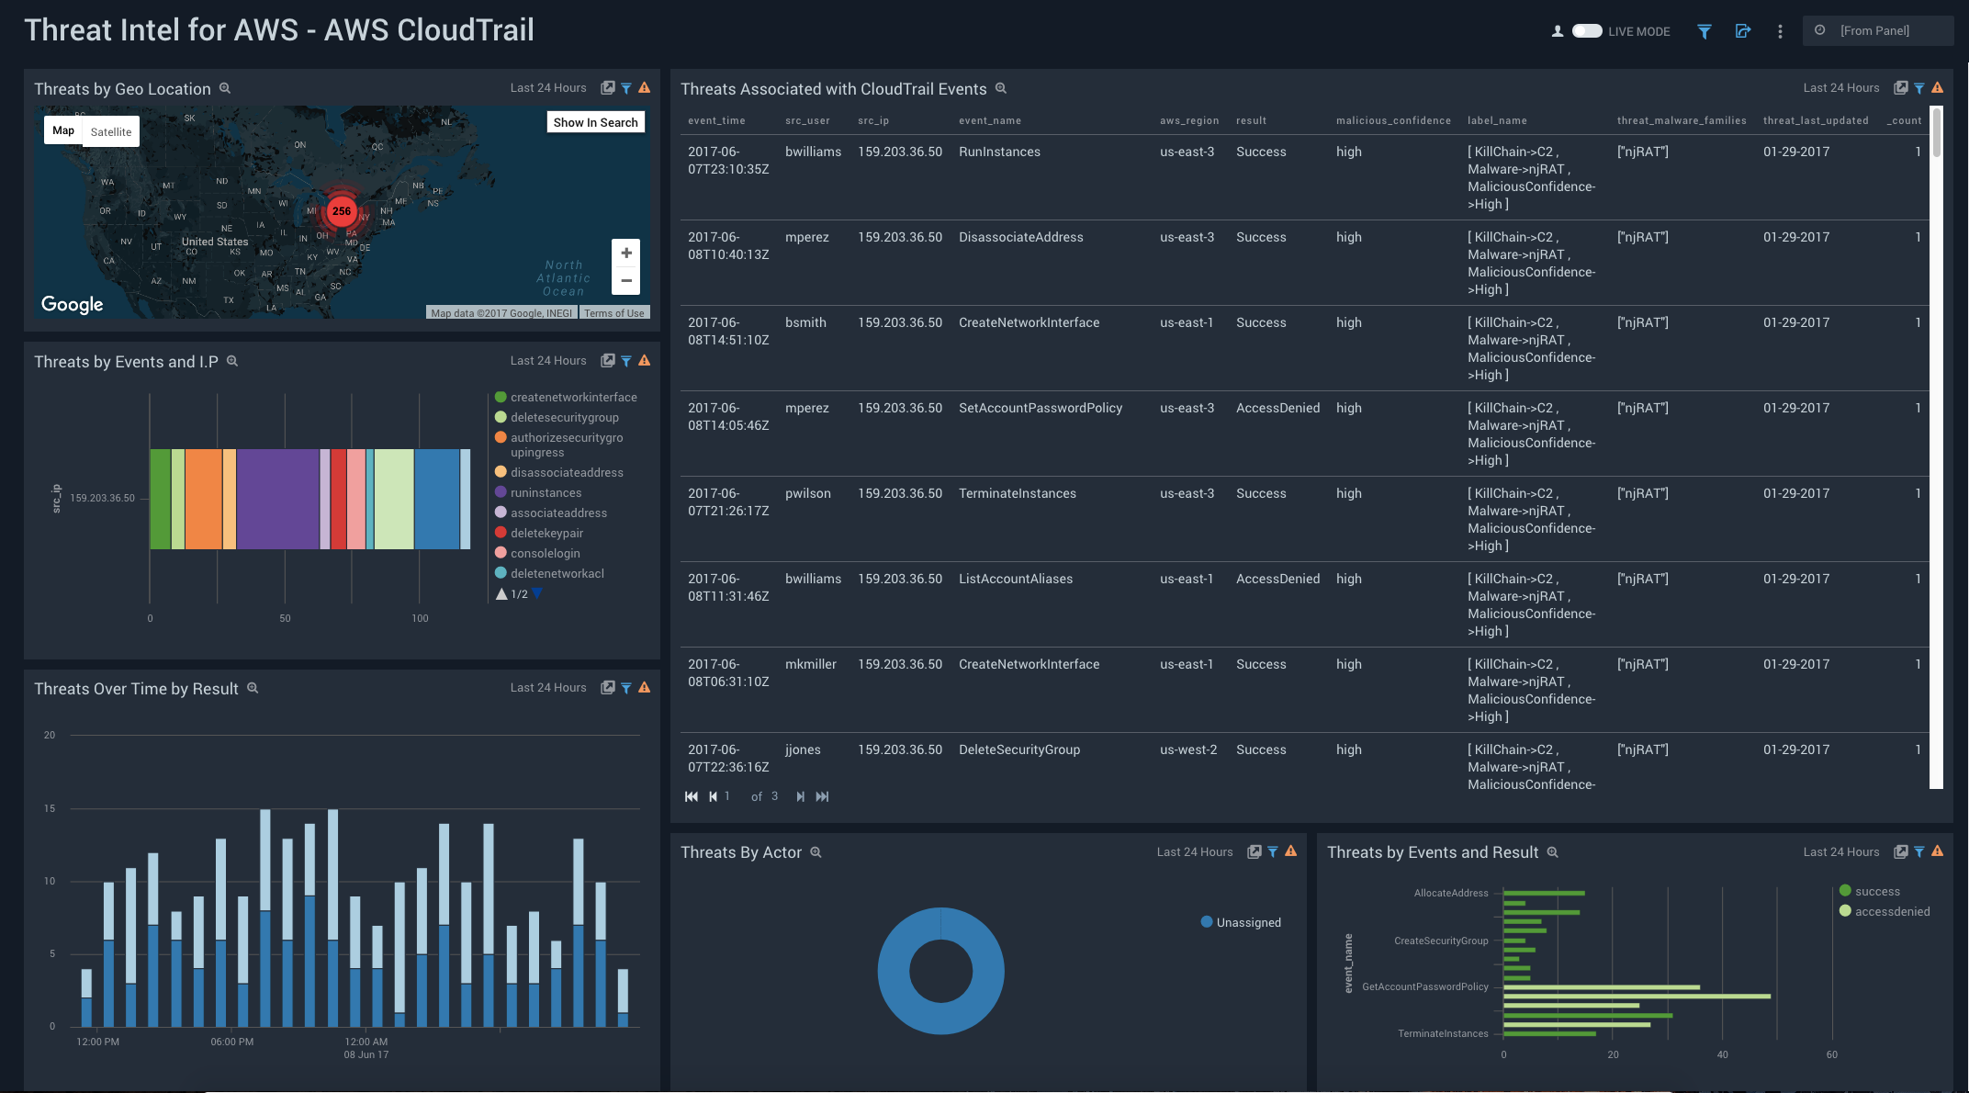Zoom in on the map with the plus control
Screen dimensions: 1969x1093
click(x=626, y=253)
